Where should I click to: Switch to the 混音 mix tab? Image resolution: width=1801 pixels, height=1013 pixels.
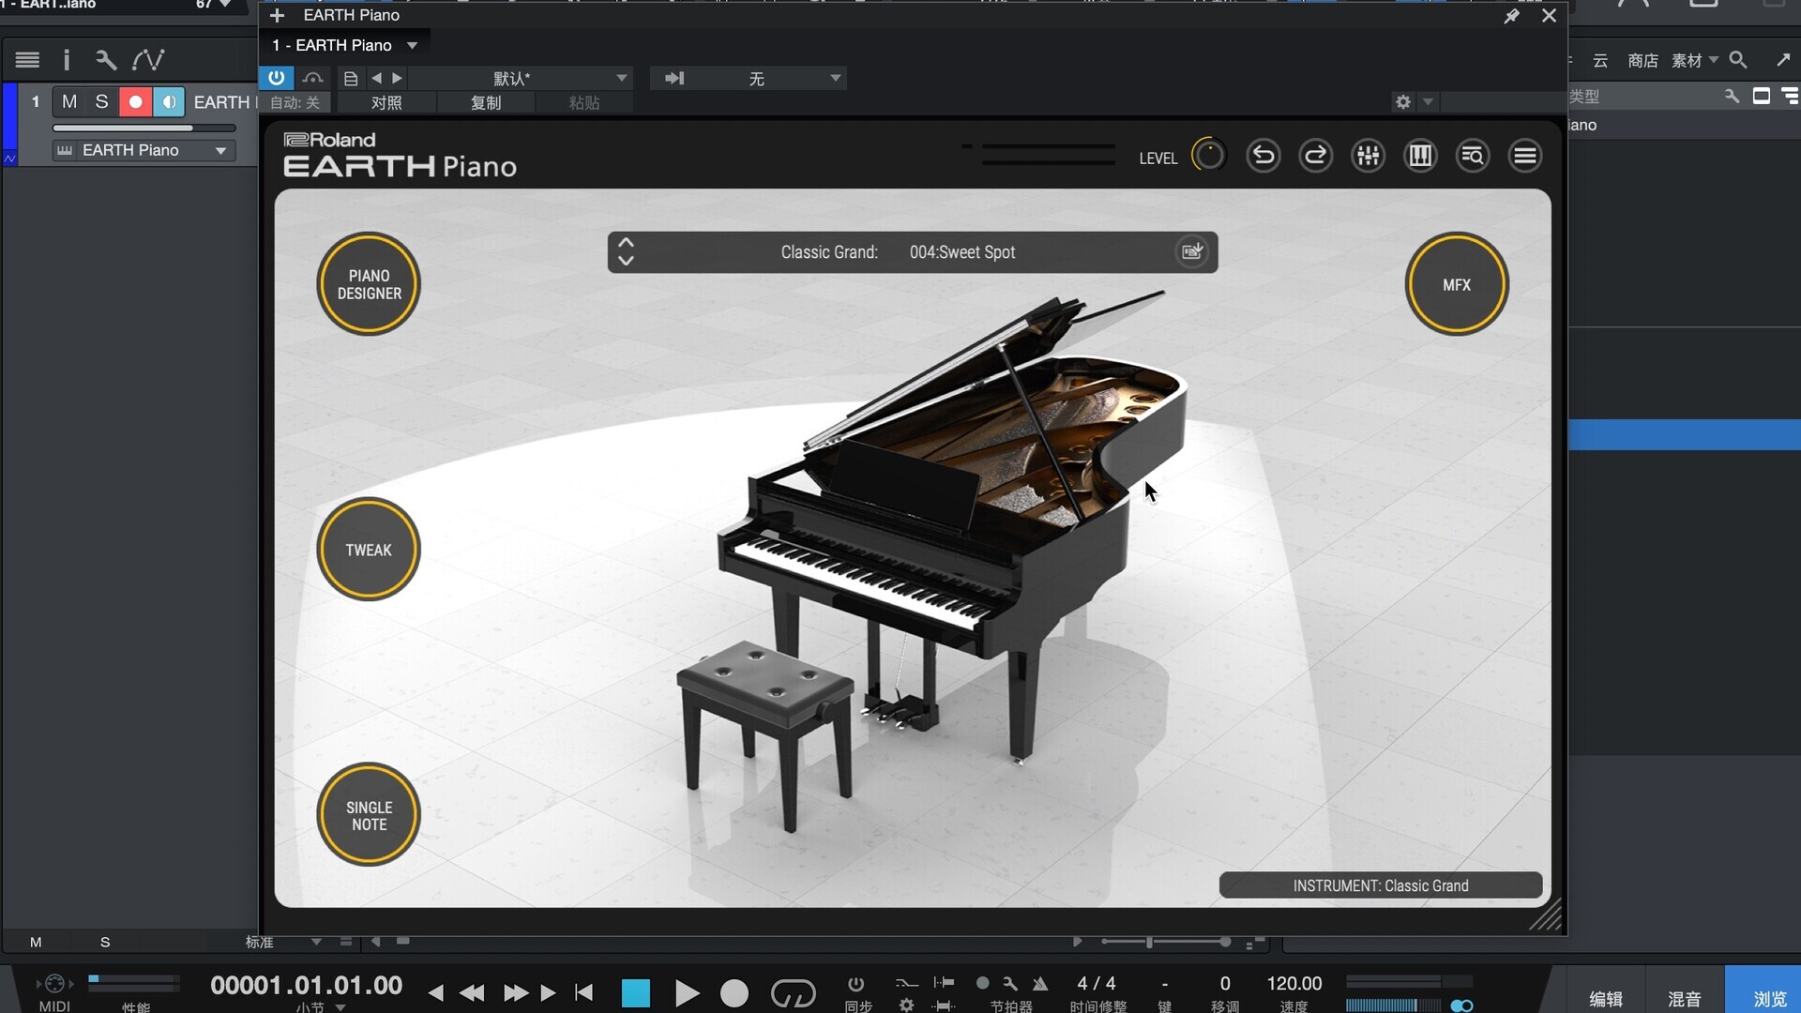point(1684,998)
